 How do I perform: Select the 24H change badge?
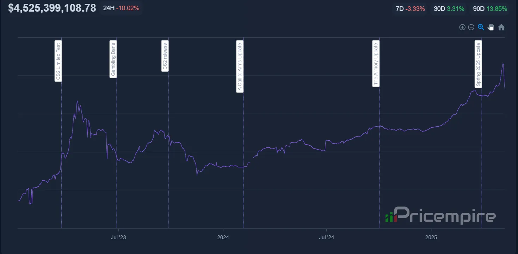coord(121,8)
